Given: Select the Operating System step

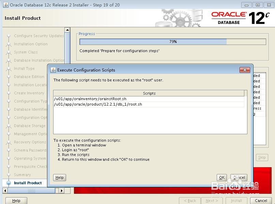Looking at the screenshot, I should 30,158.
